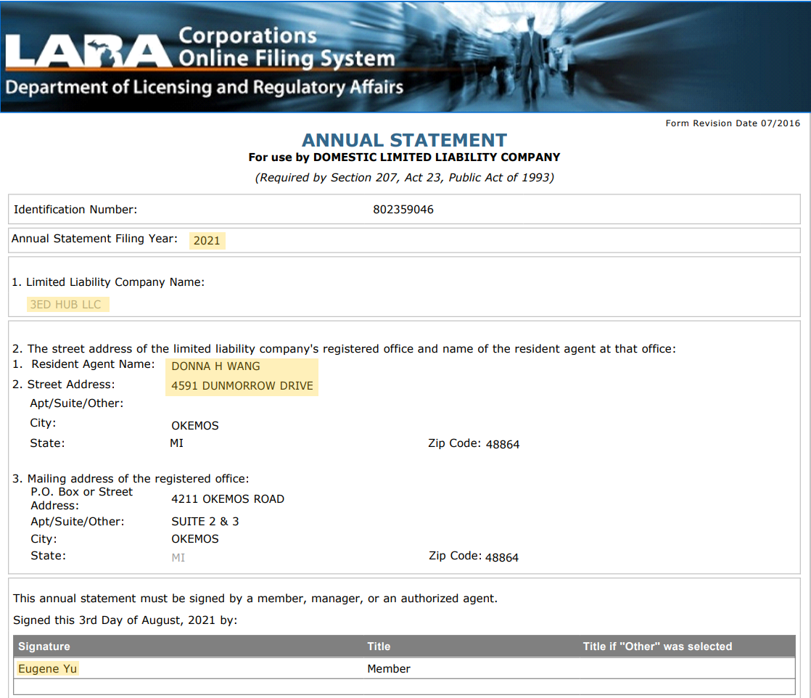
Task: Click the registered office City value OKEMOS
Action: (195, 426)
